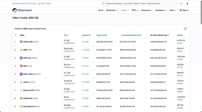Click the HEX token icon
The height and width of the screenshot is (112, 202).
(21, 66)
